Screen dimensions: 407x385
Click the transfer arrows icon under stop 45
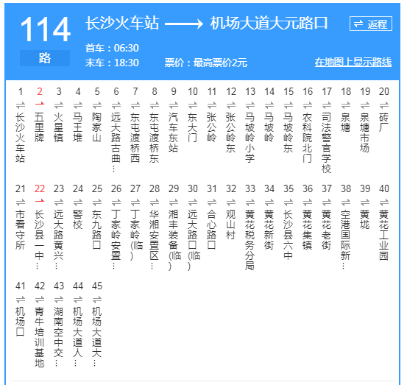[97, 300]
